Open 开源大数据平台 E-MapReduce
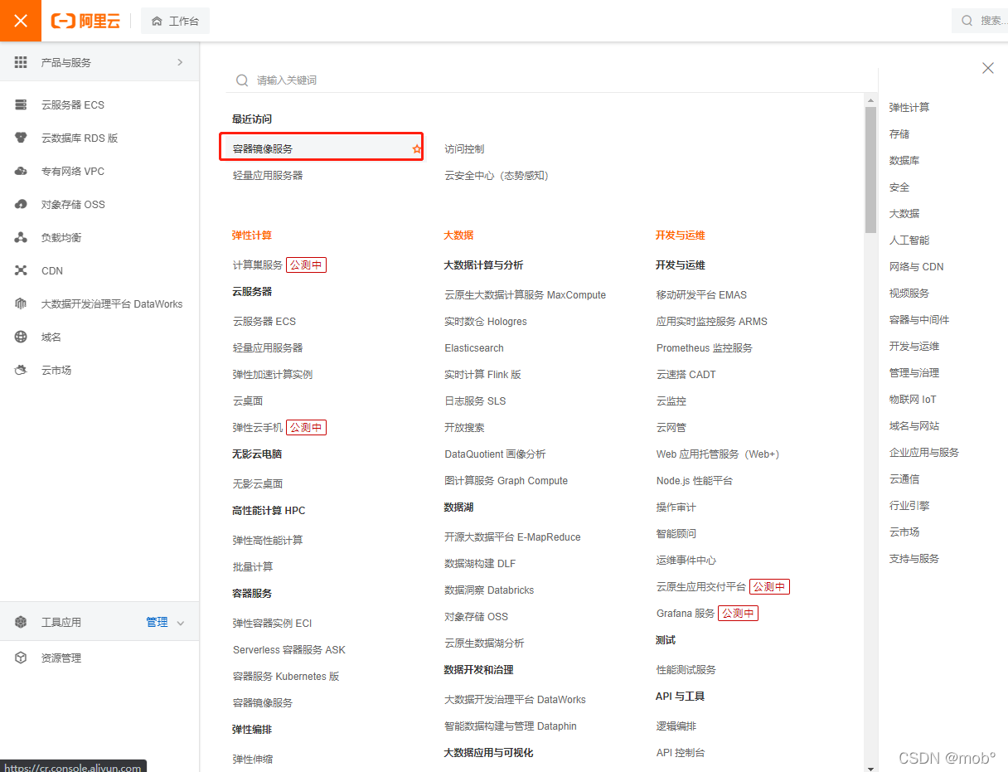The height and width of the screenshot is (772, 1008). pos(512,537)
